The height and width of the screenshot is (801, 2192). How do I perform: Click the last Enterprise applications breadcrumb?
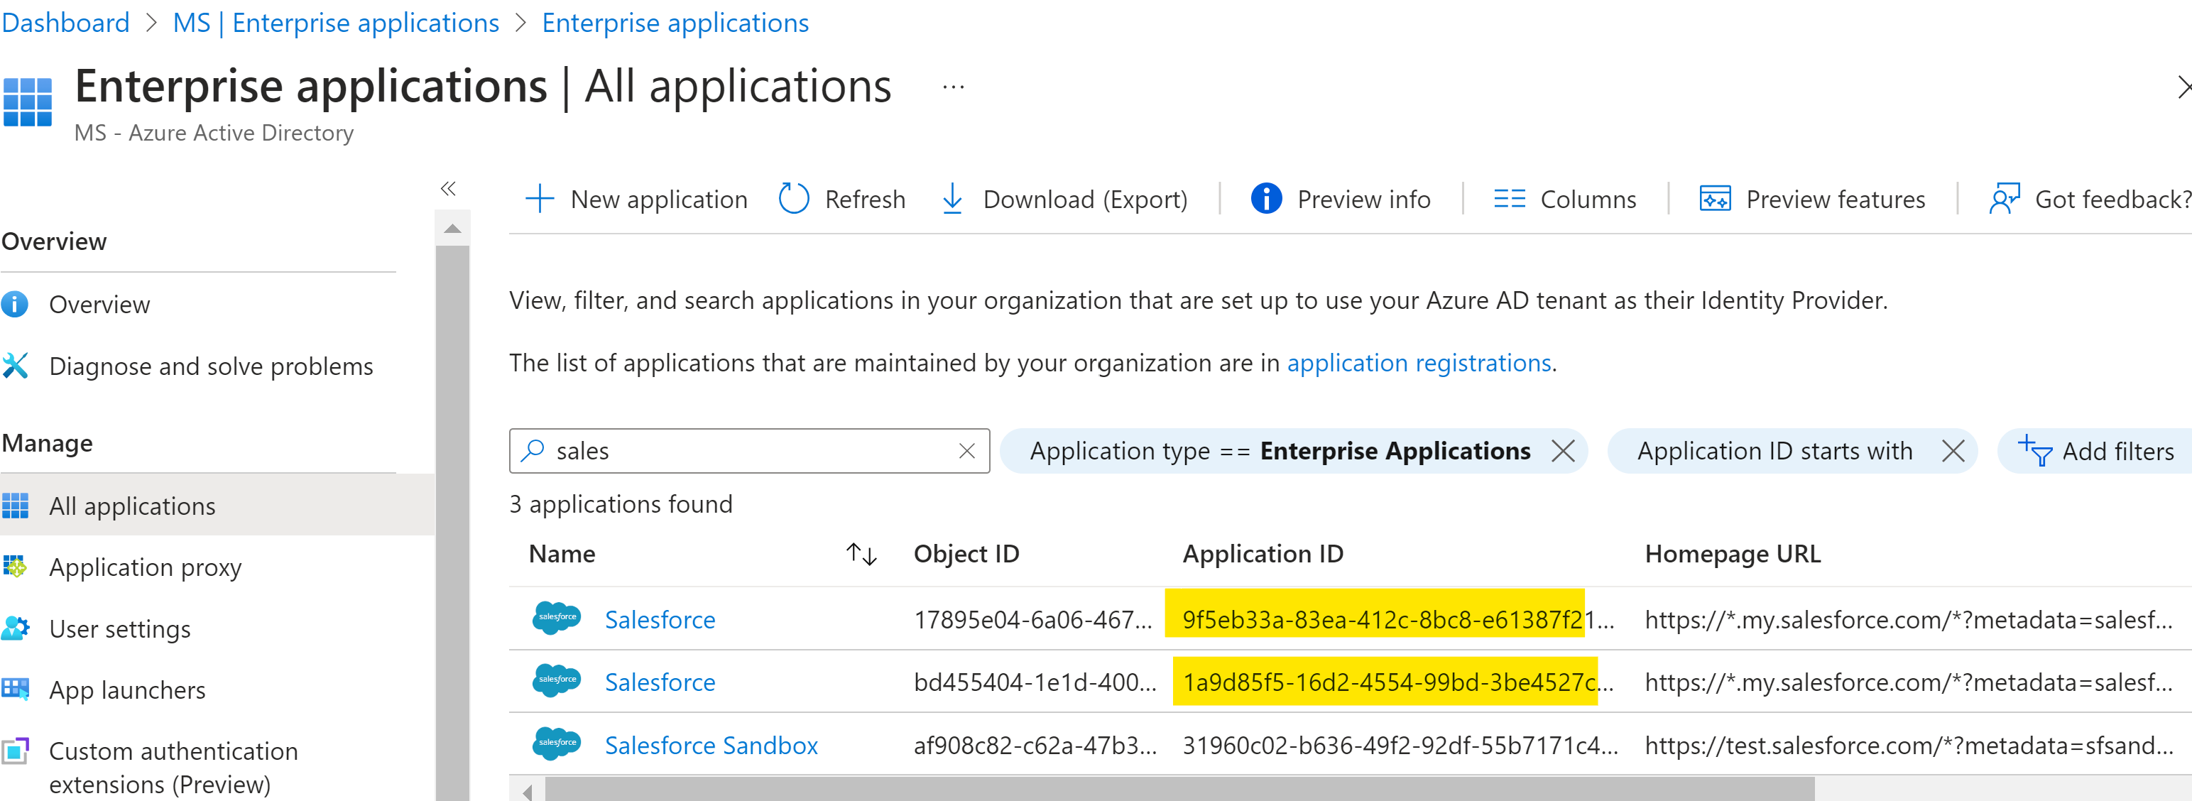(x=676, y=23)
